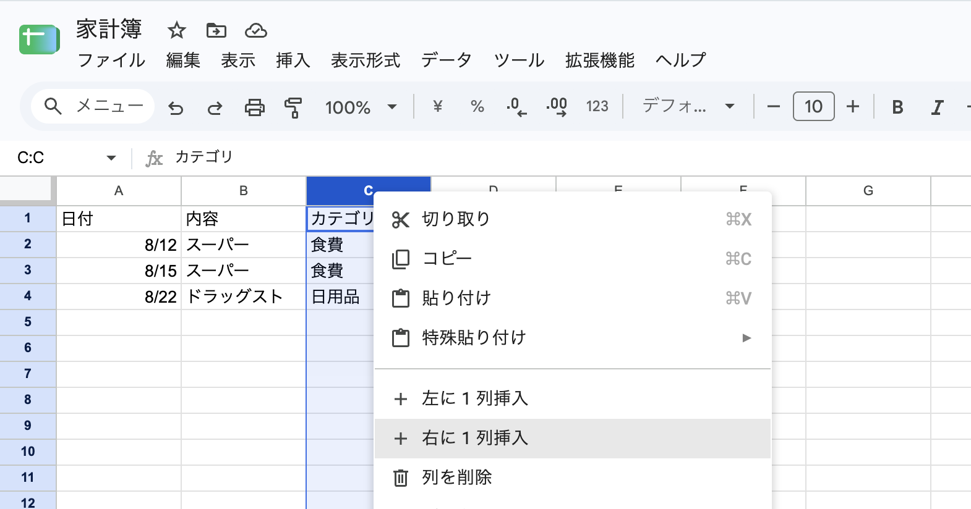Apply yen currency format

click(438, 106)
